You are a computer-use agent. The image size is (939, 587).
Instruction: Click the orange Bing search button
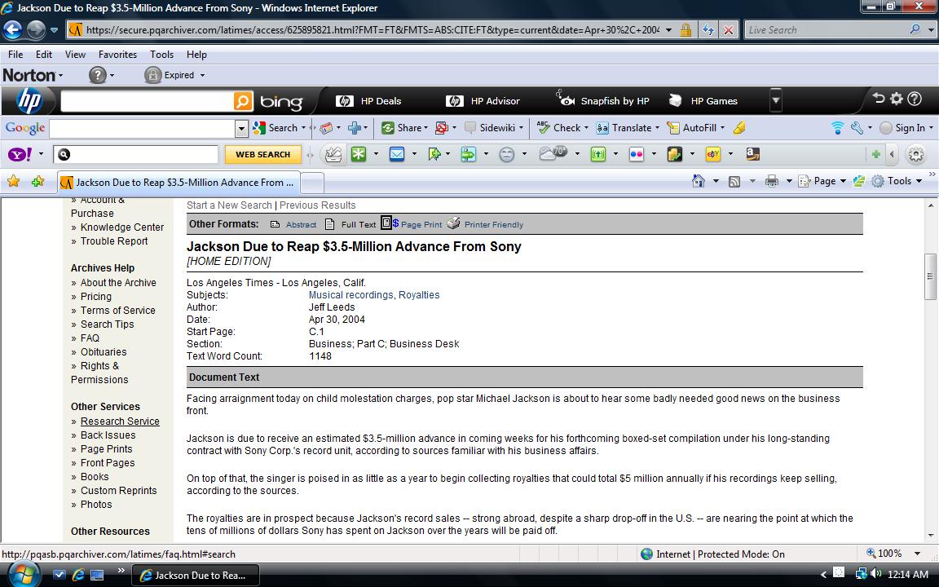[x=243, y=100]
